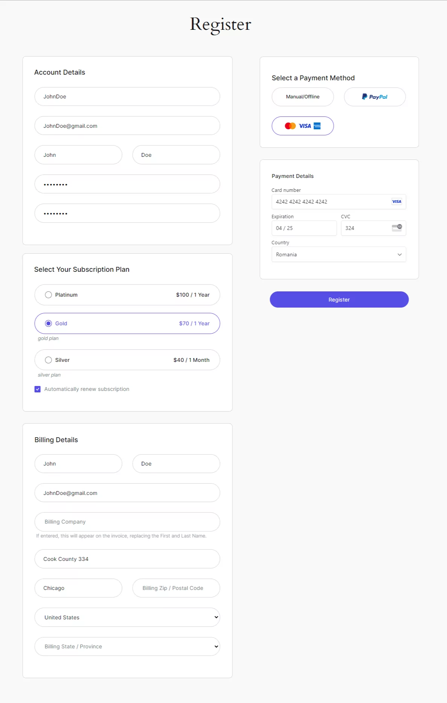Select the Platinum plan radio button
The height and width of the screenshot is (703, 447).
(x=48, y=295)
